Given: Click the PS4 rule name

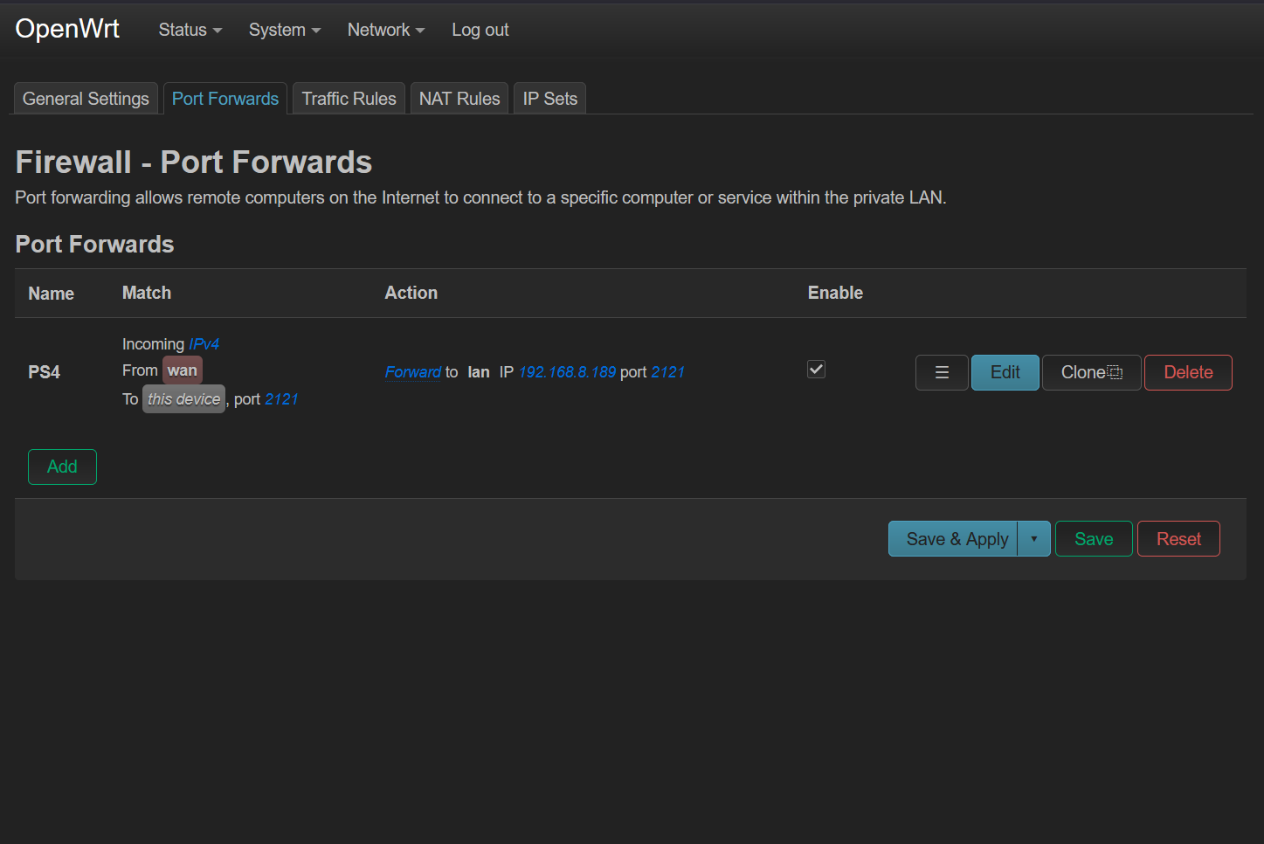Looking at the screenshot, I should (44, 372).
